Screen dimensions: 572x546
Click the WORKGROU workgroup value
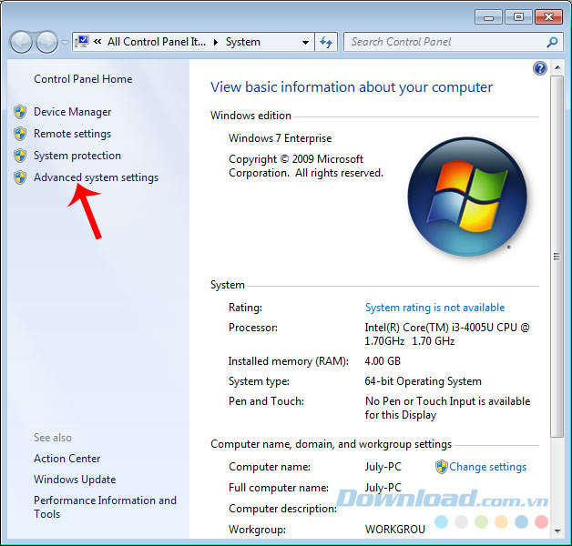tap(395, 530)
